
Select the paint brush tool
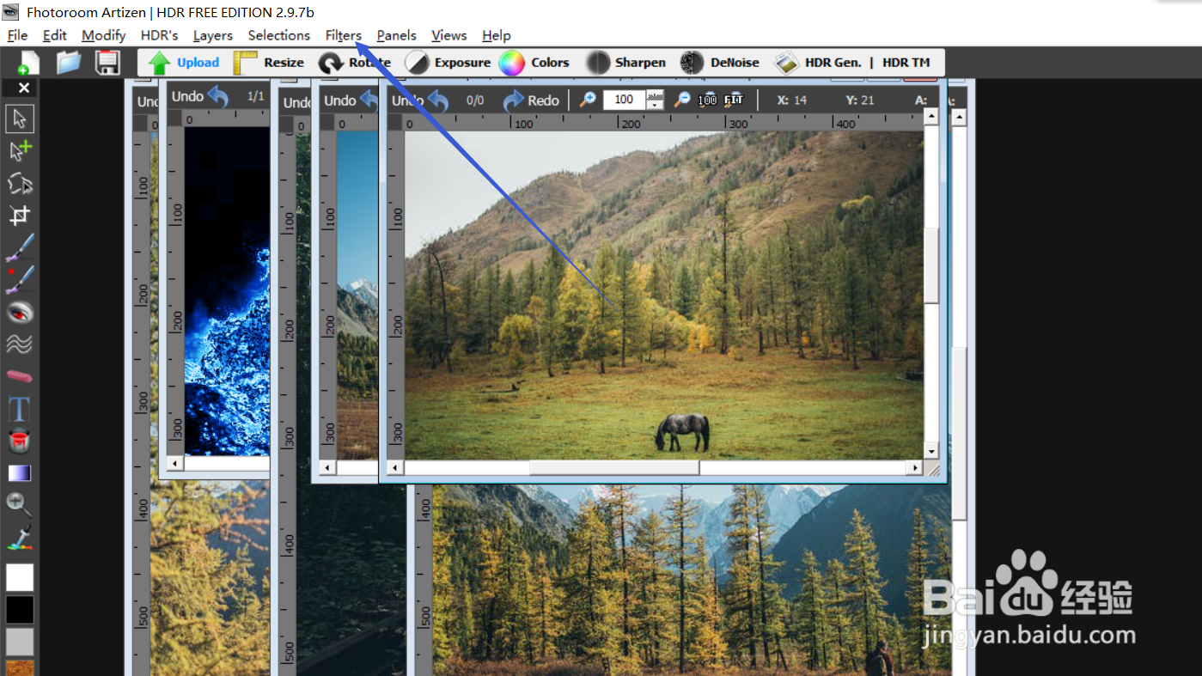[x=20, y=247]
